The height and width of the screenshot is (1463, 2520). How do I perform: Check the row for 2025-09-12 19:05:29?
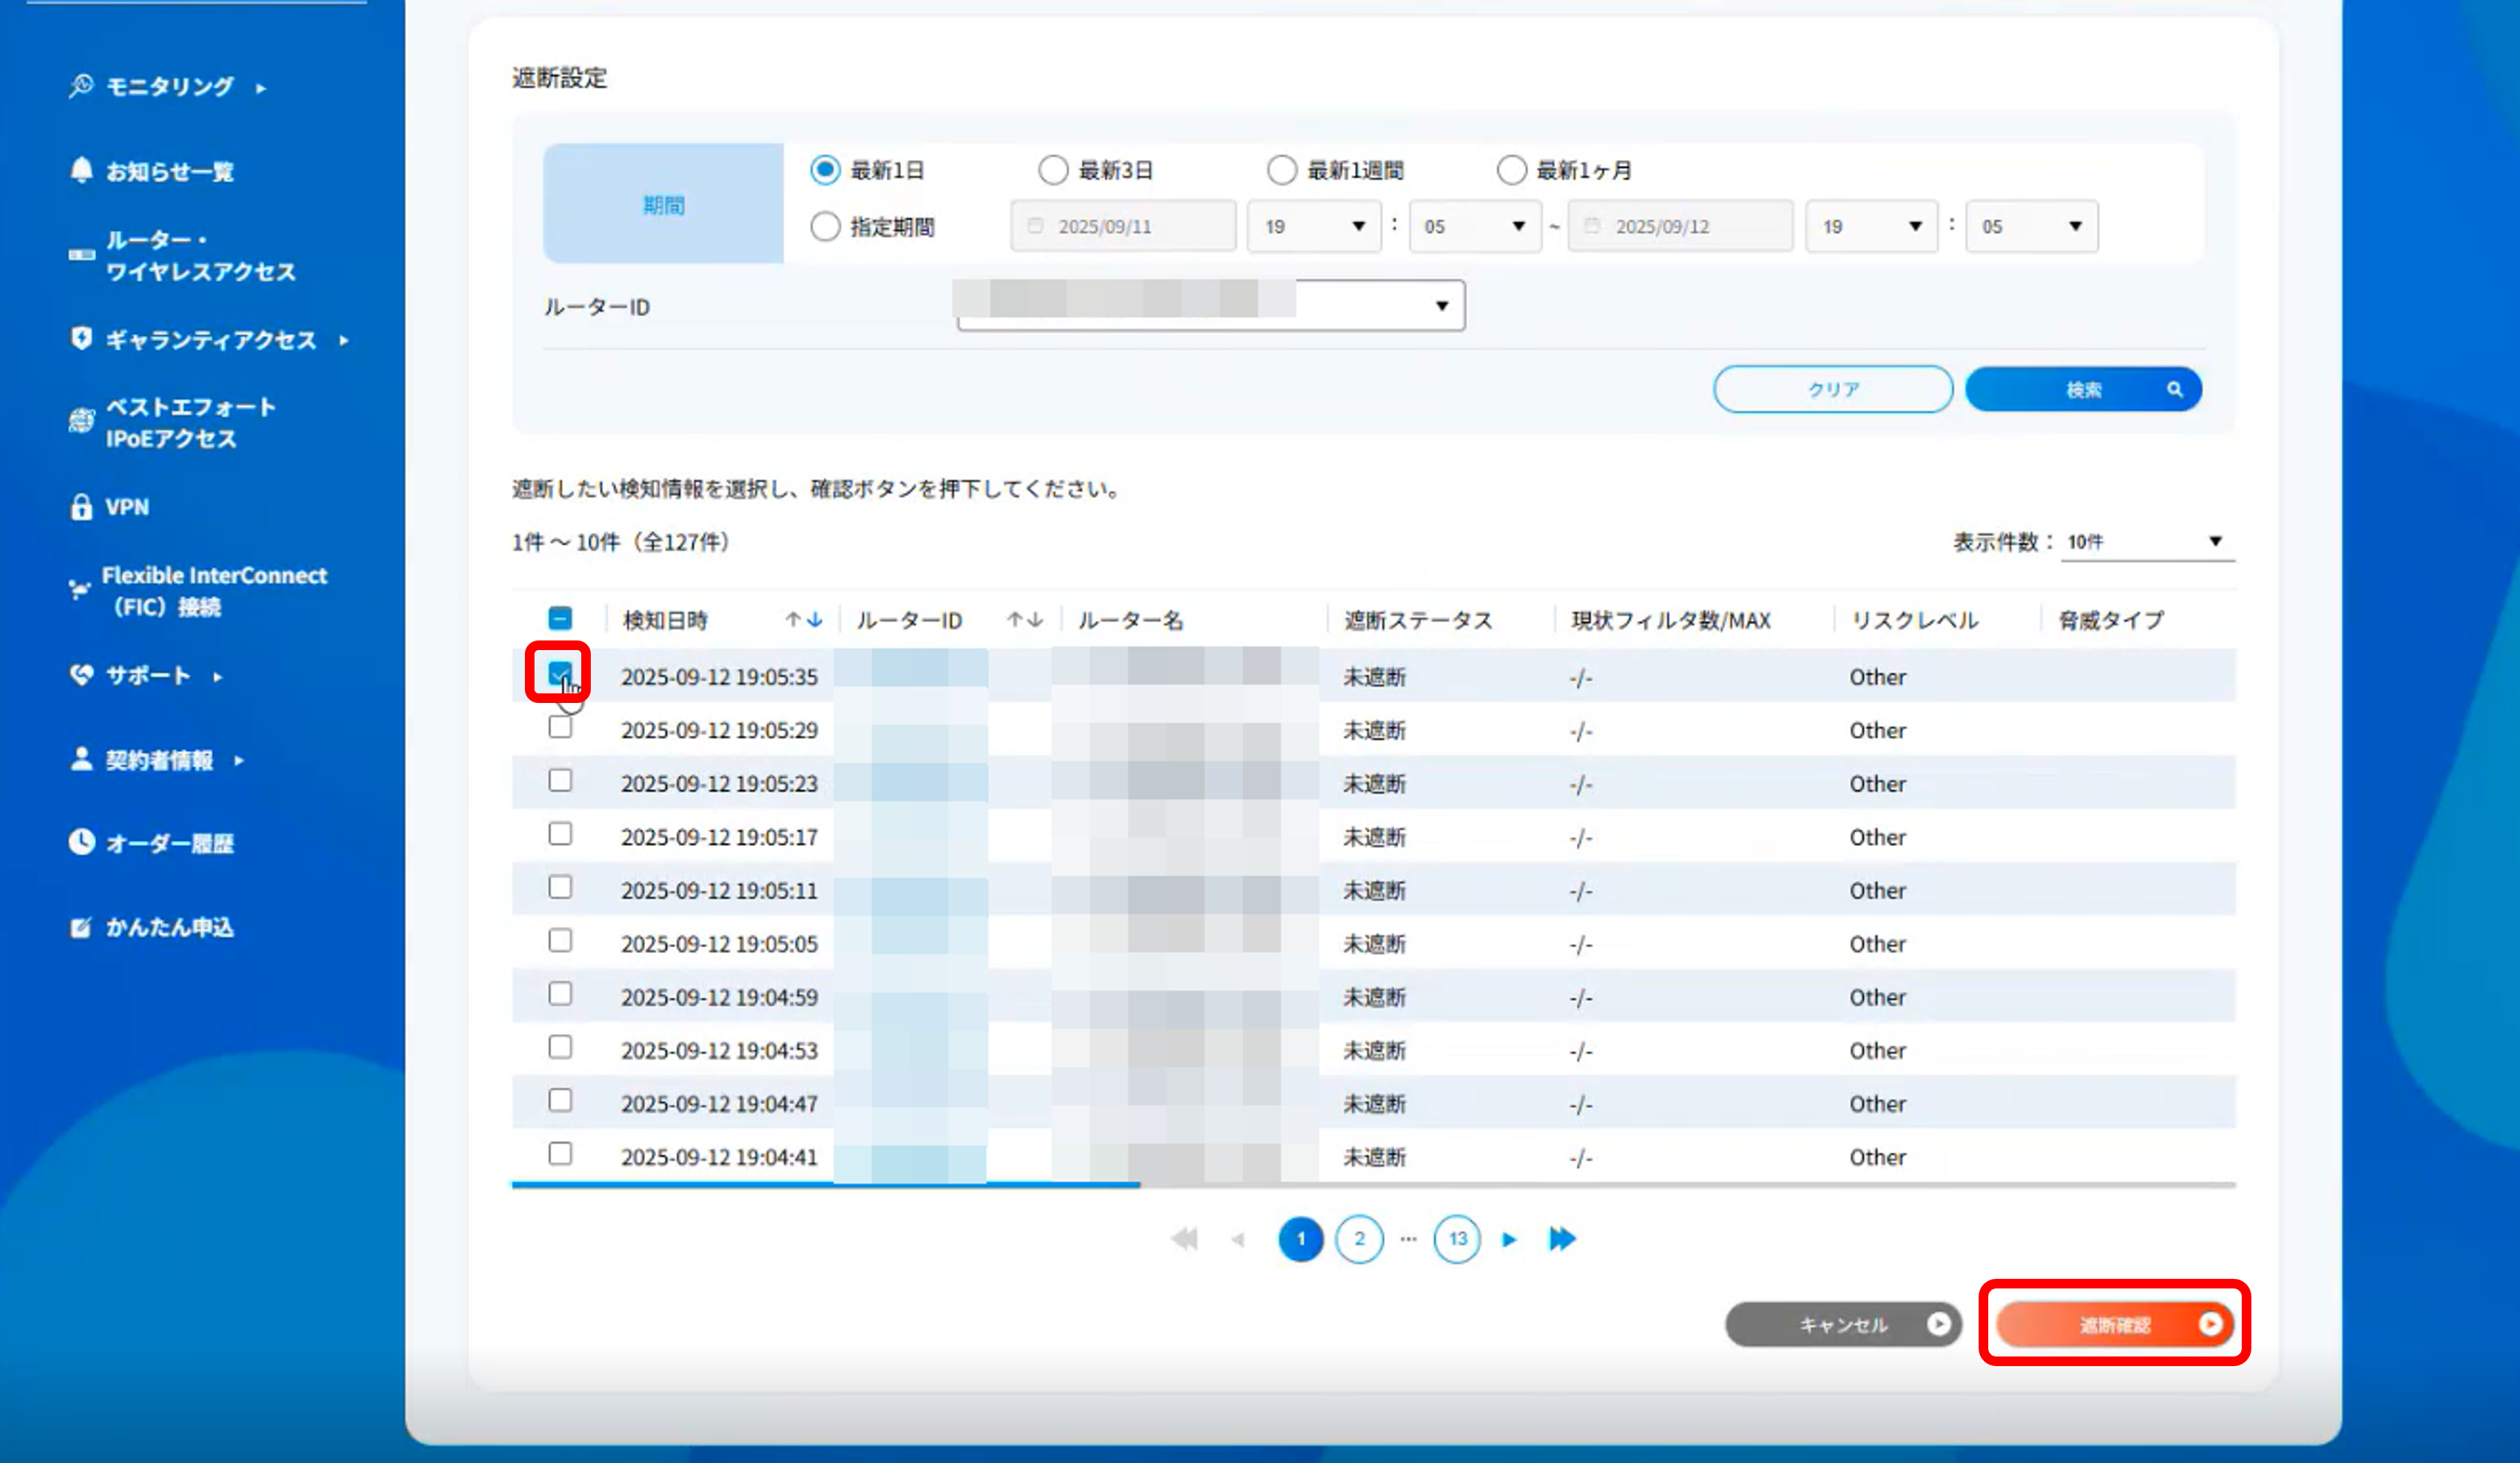[560, 728]
